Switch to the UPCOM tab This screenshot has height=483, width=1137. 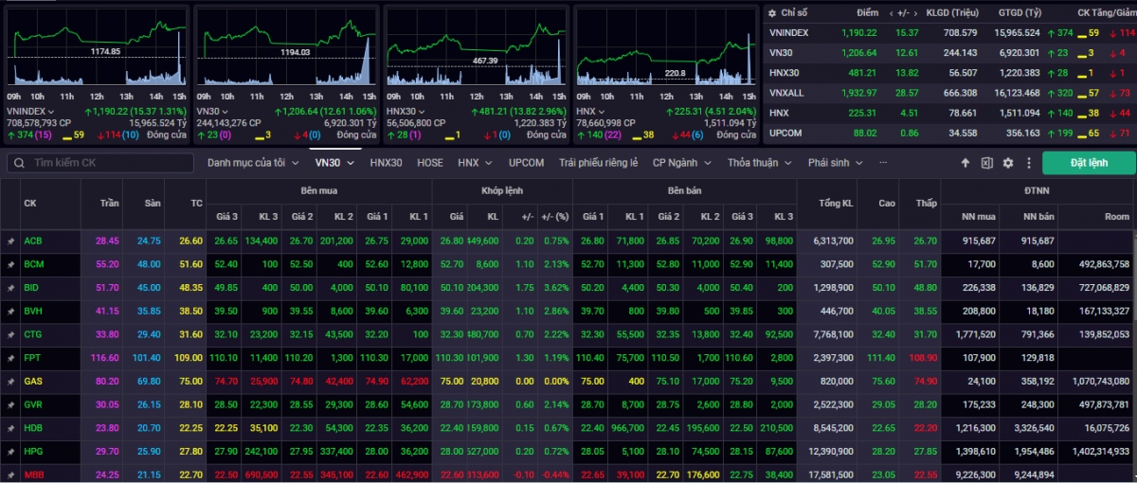(x=526, y=163)
